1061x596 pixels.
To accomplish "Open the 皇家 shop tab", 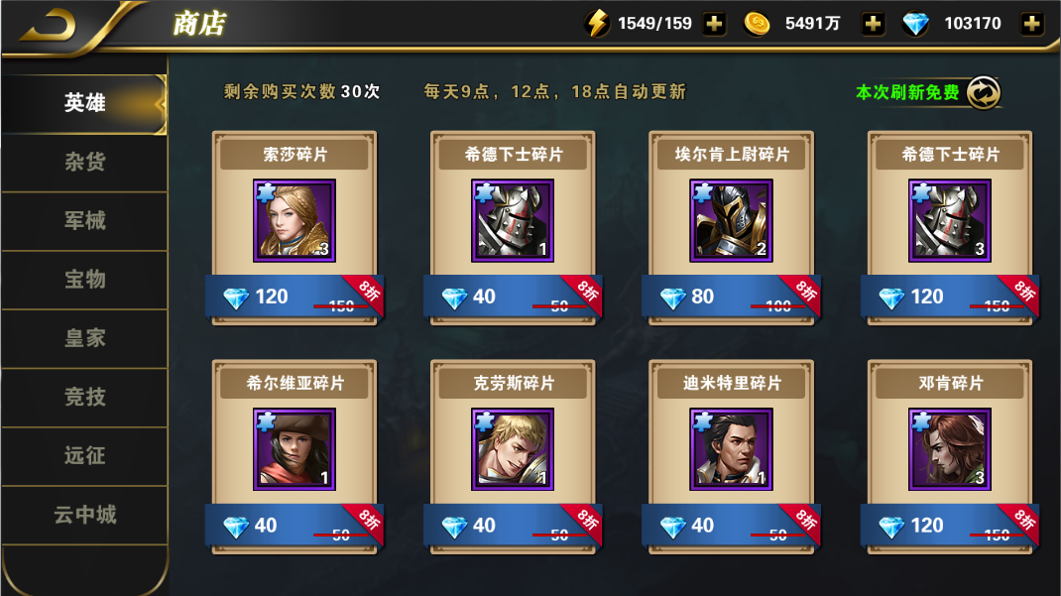I will tap(84, 338).
